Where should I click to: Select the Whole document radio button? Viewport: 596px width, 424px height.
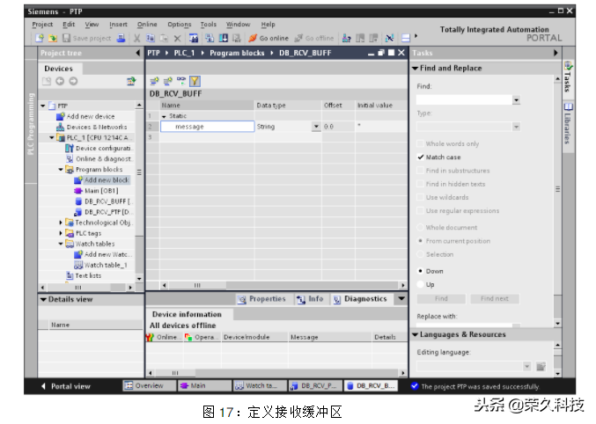[x=420, y=227]
